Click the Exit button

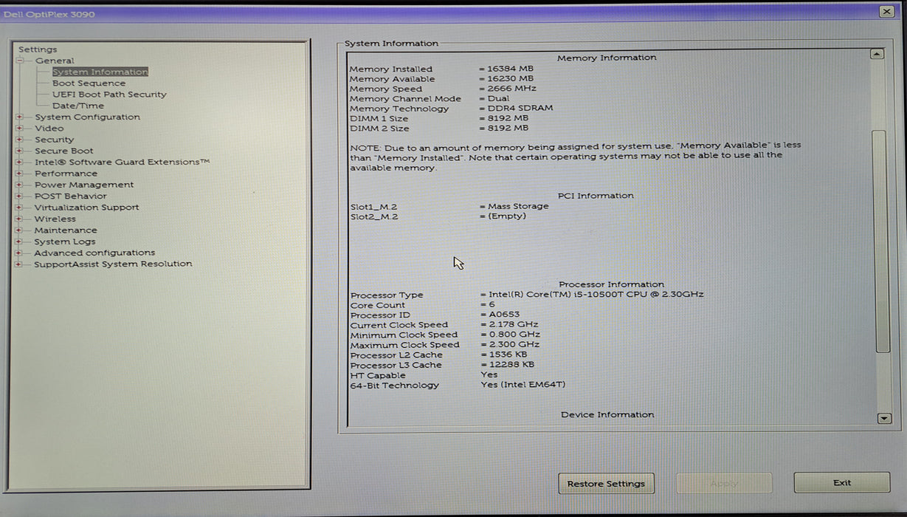pyautogui.click(x=842, y=483)
